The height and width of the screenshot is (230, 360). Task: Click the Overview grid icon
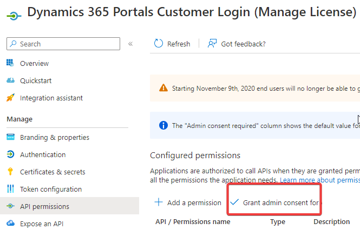(x=10, y=63)
